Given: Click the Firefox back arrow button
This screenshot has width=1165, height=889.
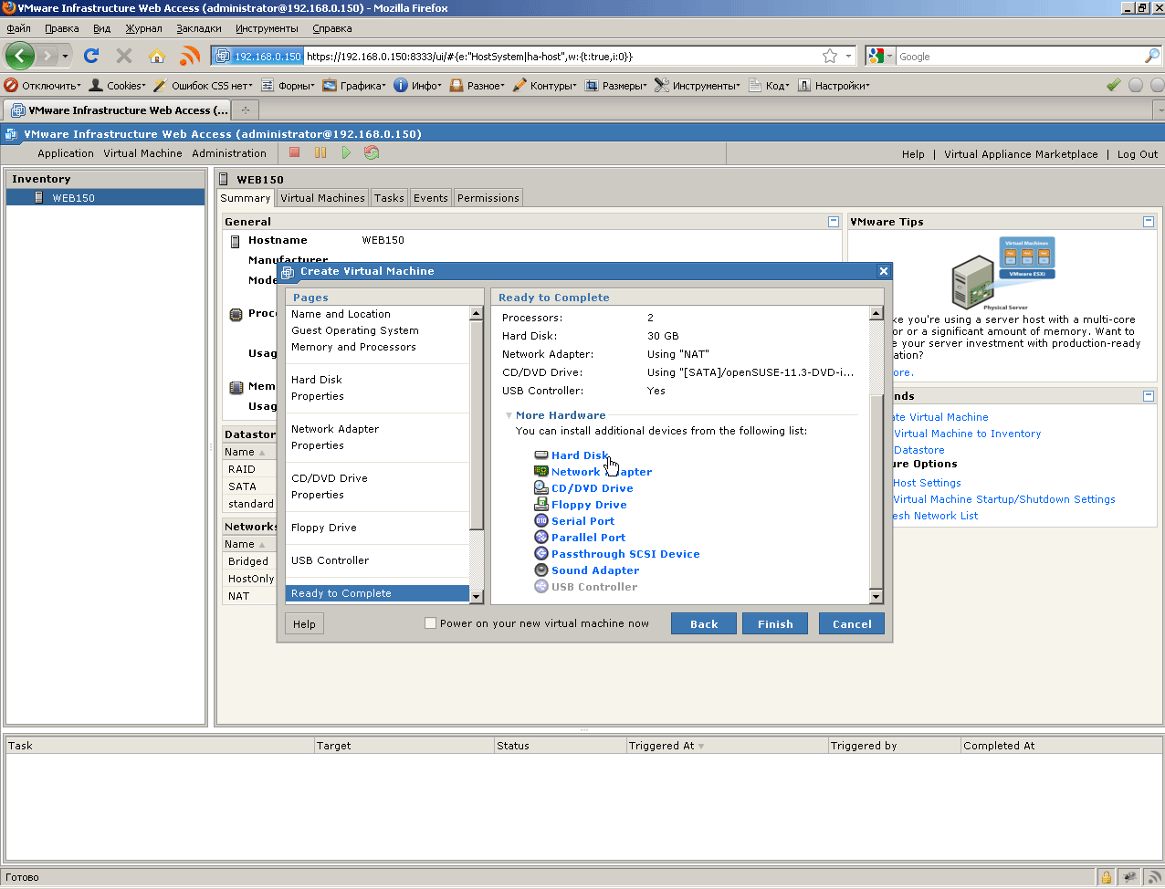Looking at the screenshot, I should 19,56.
